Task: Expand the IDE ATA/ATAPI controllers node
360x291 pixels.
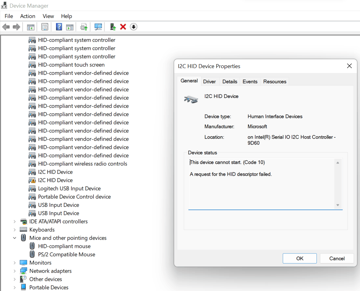Action: [15, 221]
